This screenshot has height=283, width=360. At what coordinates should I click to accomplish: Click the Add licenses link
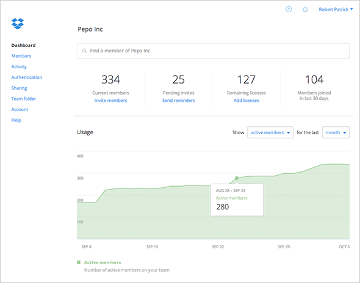(247, 101)
